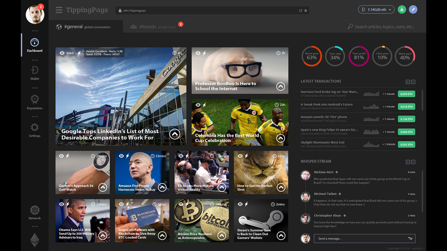The height and width of the screenshot is (251, 447).
Task: Expand the Professor BooBoo article chevron
Action: click(281, 86)
